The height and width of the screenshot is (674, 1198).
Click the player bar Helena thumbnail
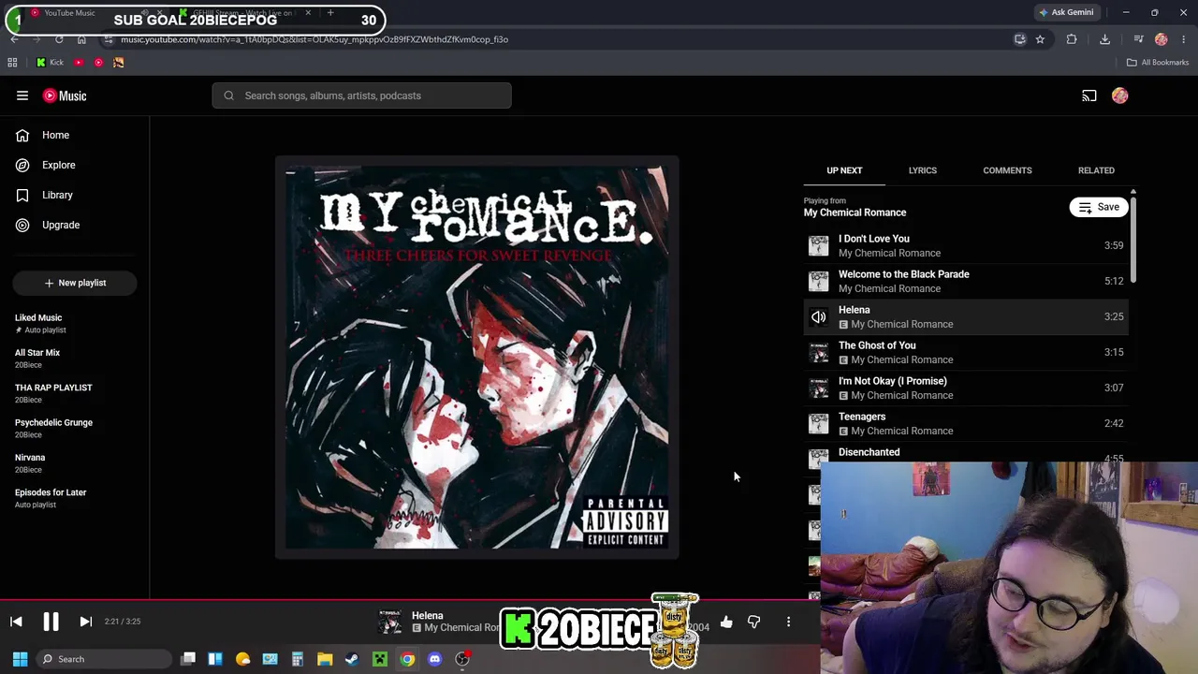[389, 622]
